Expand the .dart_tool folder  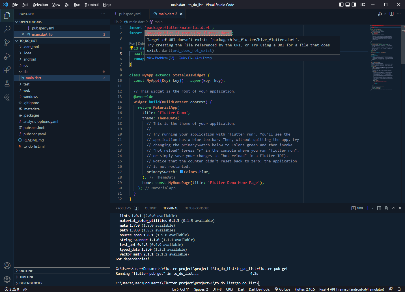tap(62, 47)
